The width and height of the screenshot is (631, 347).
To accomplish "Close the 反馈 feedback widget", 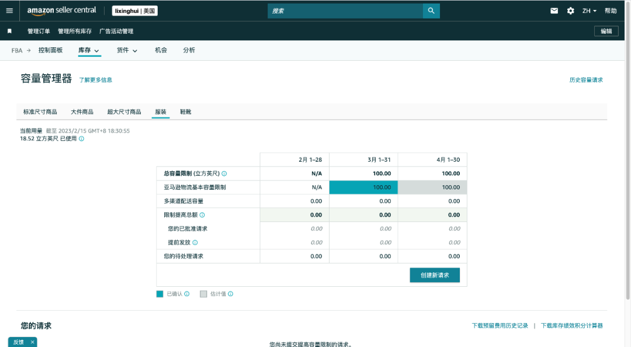I will [33, 342].
